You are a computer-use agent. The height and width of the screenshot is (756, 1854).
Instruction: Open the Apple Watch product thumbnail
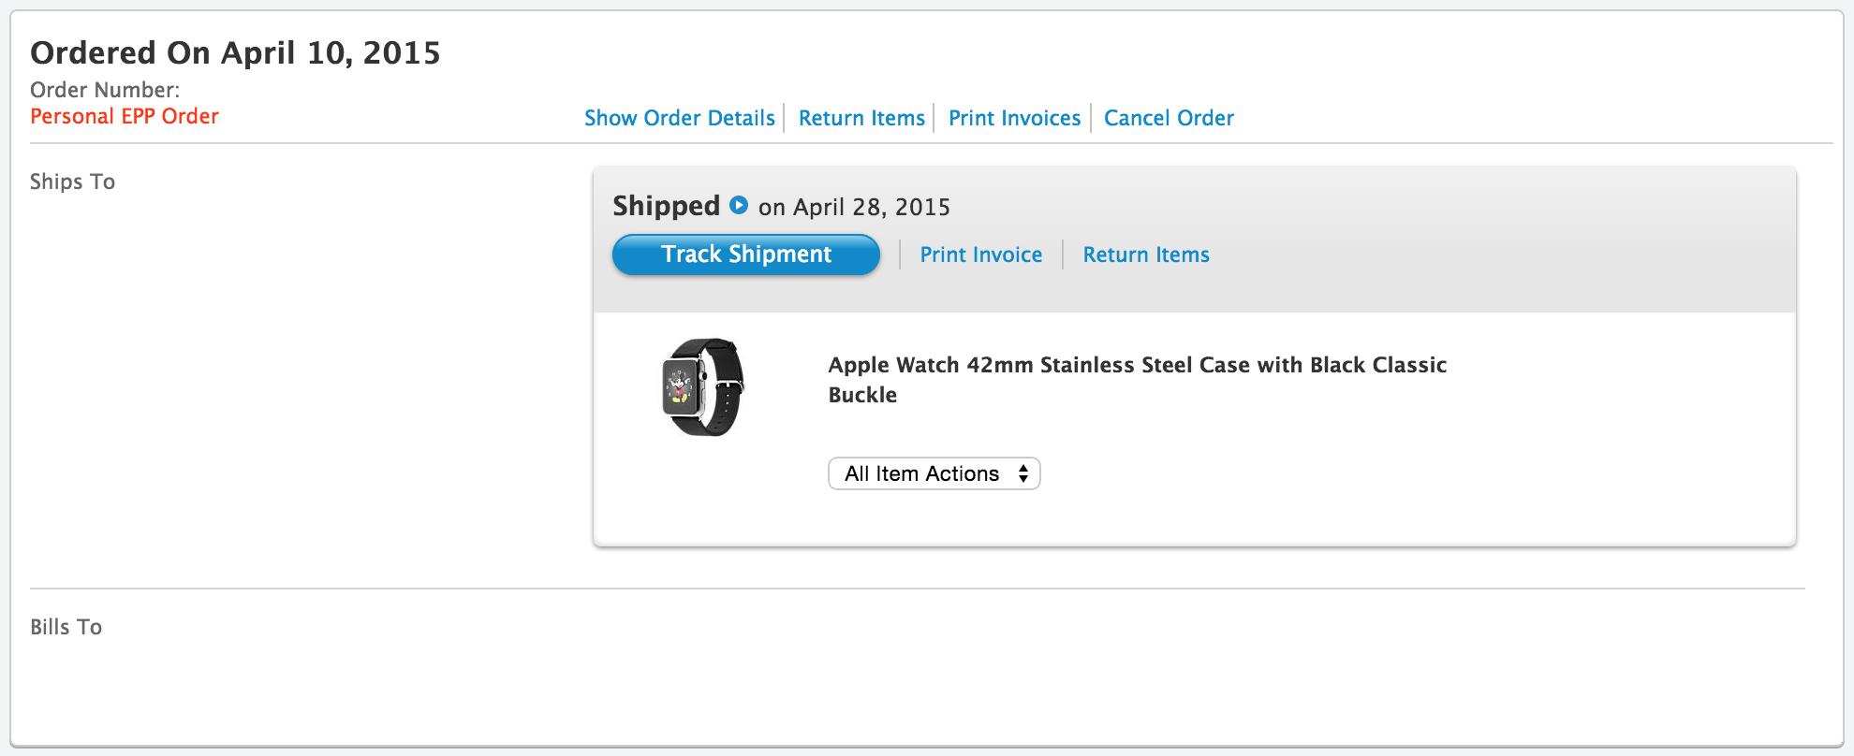[x=703, y=387]
